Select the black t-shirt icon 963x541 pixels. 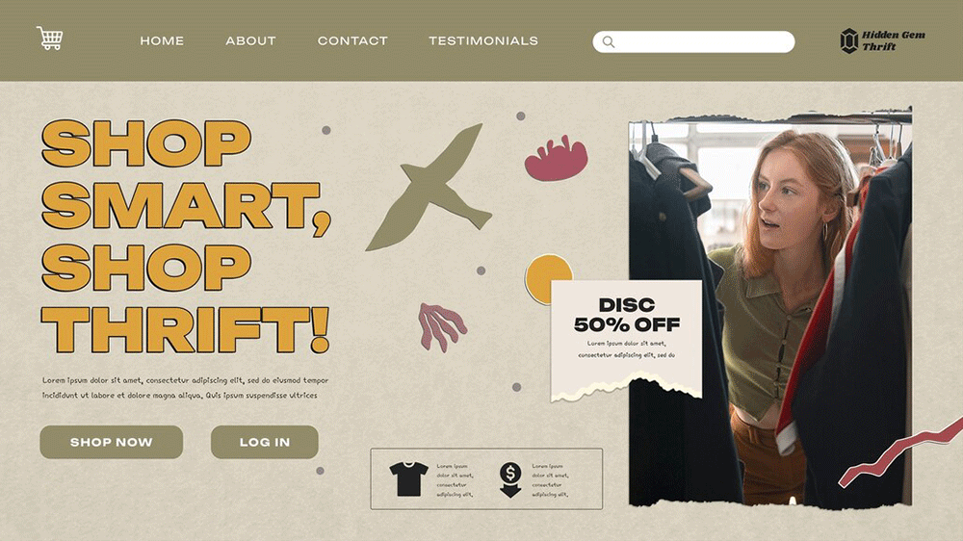click(x=408, y=479)
